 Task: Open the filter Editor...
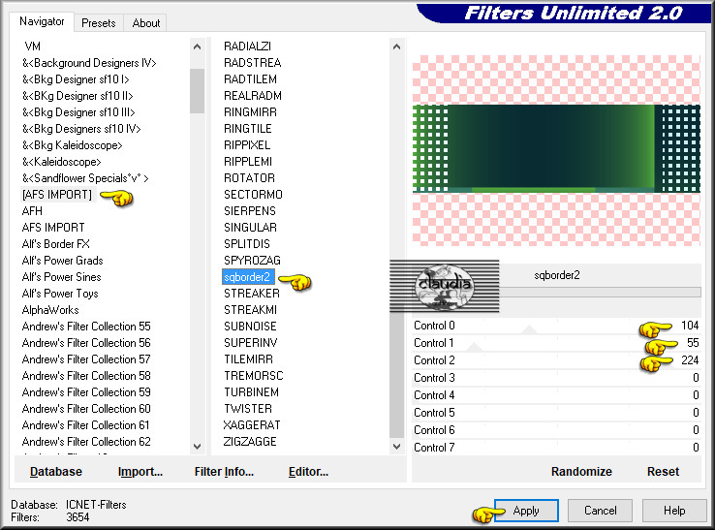(x=308, y=472)
